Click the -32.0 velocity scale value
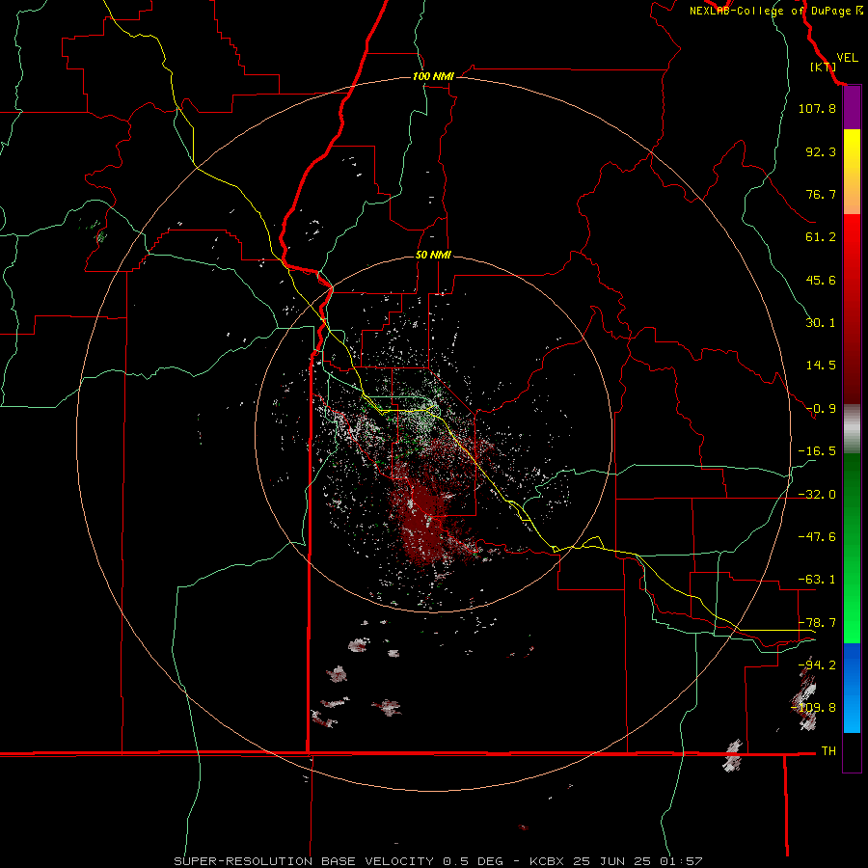The height and width of the screenshot is (868, 868). click(817, 495)
